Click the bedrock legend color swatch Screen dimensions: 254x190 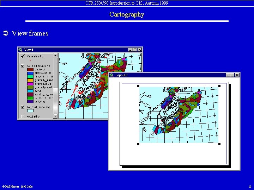point(30,69)
